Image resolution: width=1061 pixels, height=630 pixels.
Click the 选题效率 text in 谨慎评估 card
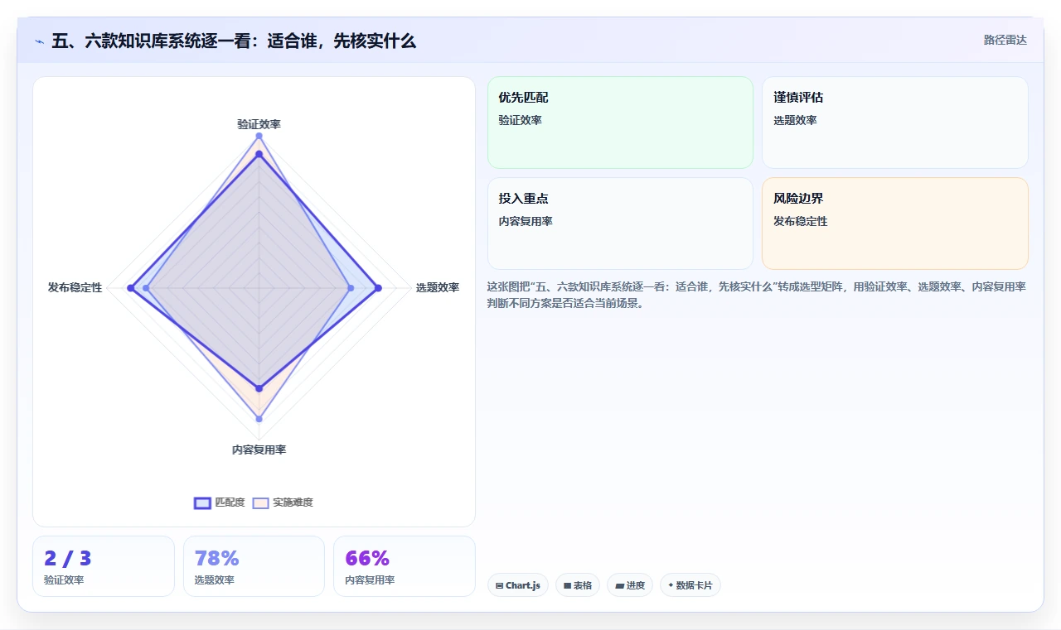click(x=795, y=121)
